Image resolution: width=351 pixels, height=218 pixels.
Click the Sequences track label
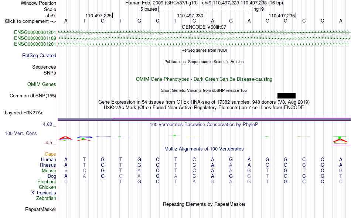pyautogui.click(x=44, y=67)
